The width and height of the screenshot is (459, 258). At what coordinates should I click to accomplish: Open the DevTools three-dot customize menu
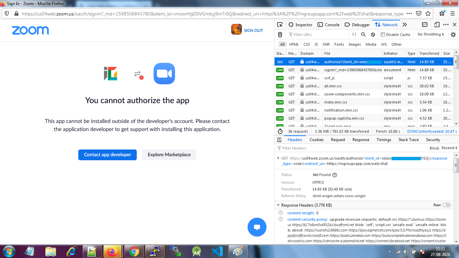tap(446, 25)
